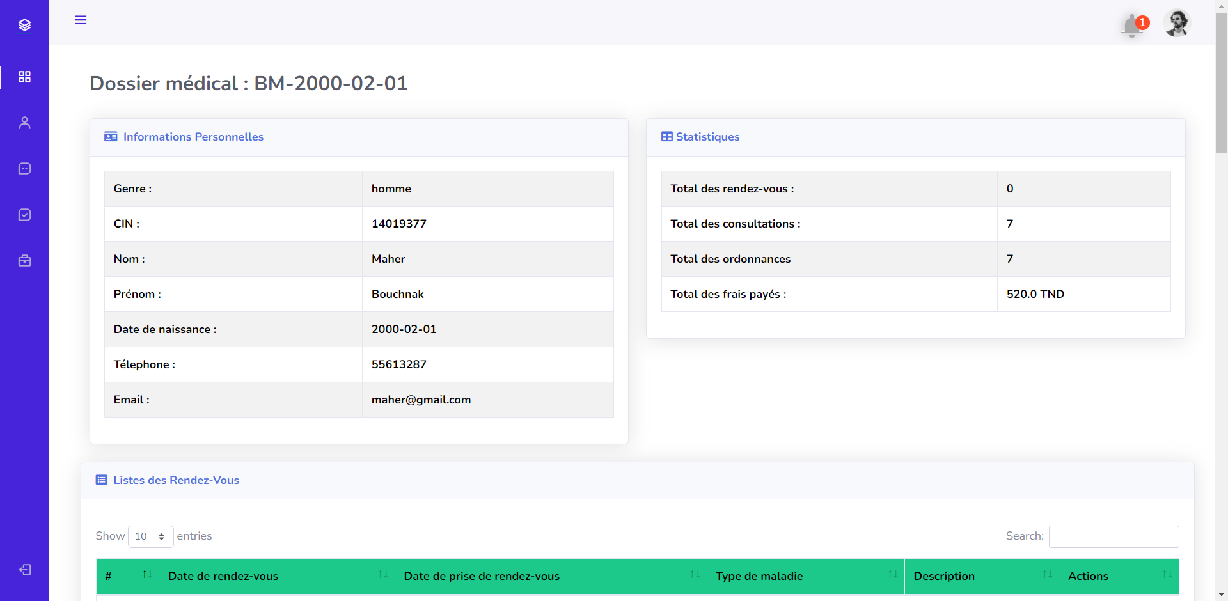The image size is (1228, 601).
Task: Open the messages chat icon in sidebar
Action: pyautogui.click(x=24, y=168)
